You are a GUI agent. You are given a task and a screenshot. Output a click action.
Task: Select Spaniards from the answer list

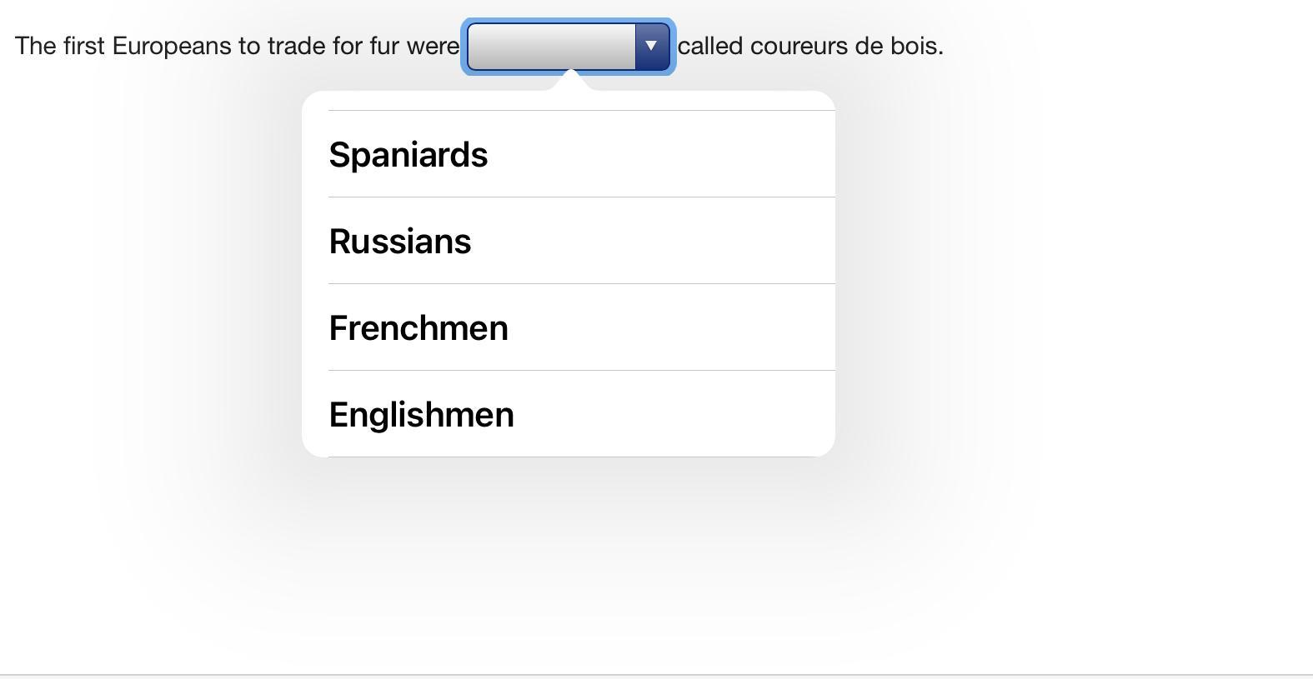point(408,155)
